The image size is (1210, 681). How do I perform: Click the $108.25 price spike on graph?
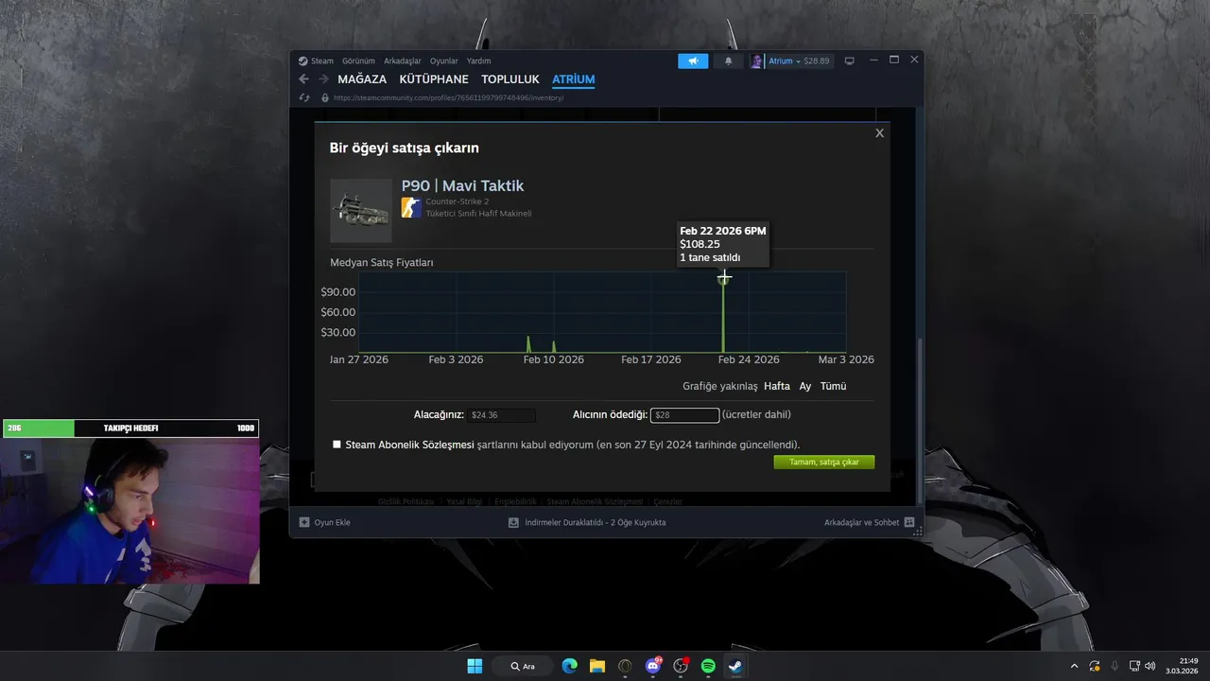[x=723, y=278]
